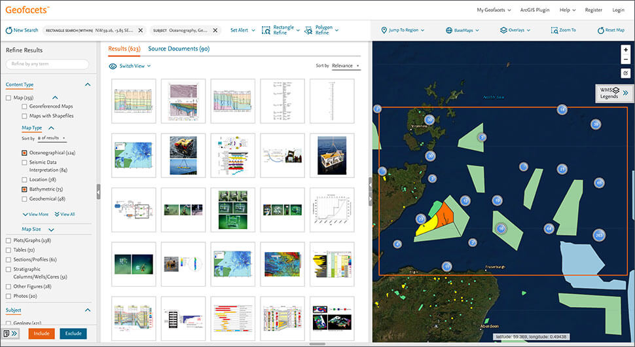Image resolution: width=635 pixels, height=347 pixels.
Task: Check the Maps with Shapefiles checkbox
Action: [x=24, y=116]
